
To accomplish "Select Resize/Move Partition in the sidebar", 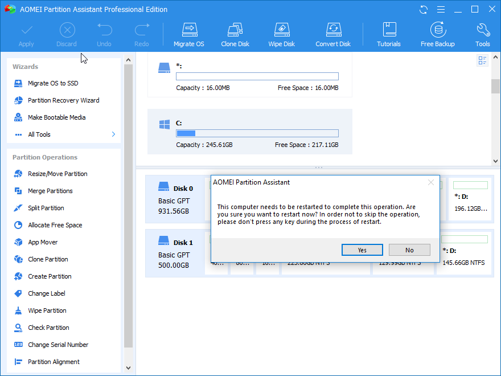I will click(x=58, y=174).
